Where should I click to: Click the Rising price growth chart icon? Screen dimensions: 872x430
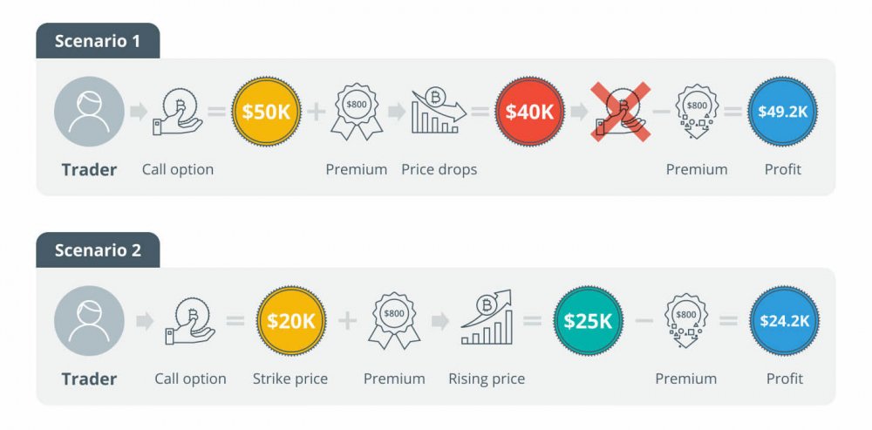tap(487, 320)
